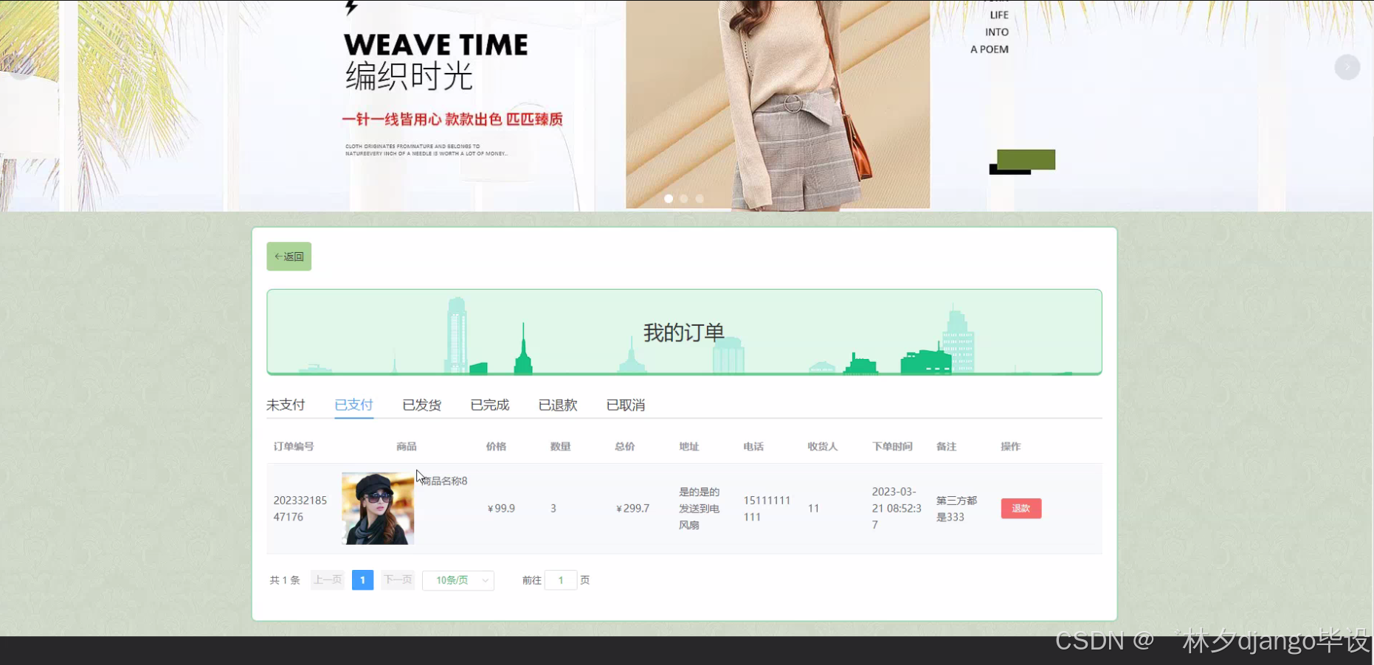
Task: Click the 商品名称8 product name
Action: click(446, 481)
